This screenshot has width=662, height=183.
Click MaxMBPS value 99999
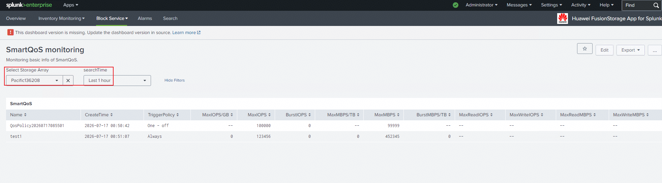[x=393, y=126]
